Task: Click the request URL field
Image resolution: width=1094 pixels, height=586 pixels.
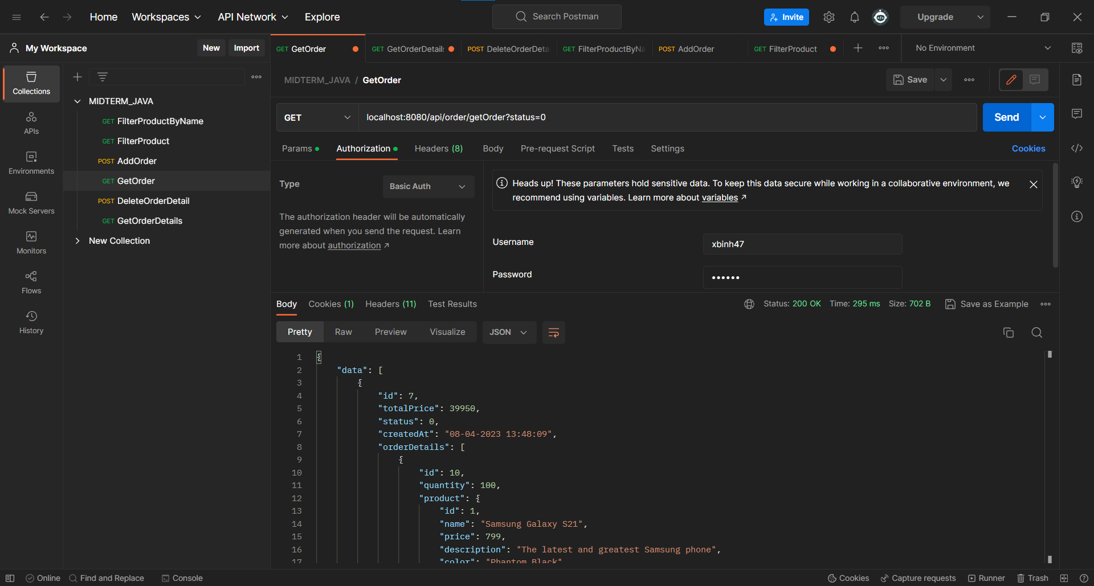Action: 667,117
